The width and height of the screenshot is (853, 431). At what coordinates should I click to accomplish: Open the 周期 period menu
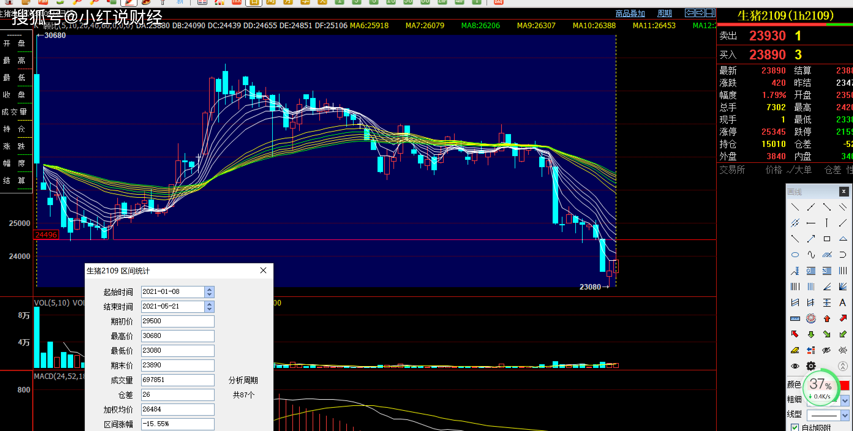pos(664,13)
